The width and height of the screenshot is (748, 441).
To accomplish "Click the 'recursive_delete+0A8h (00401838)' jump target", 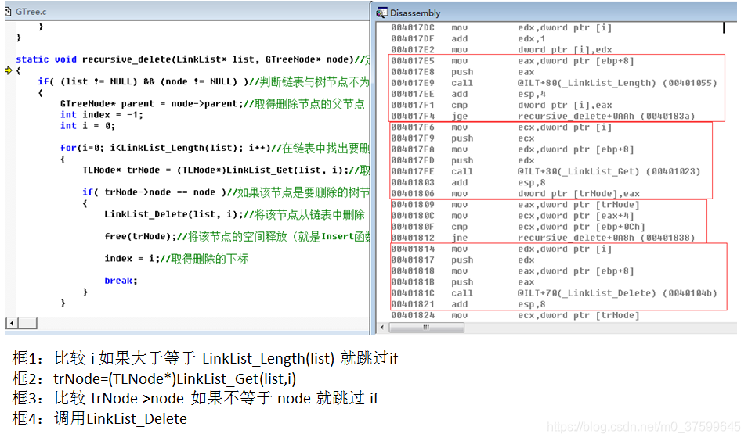I will [x=606, y=238].
